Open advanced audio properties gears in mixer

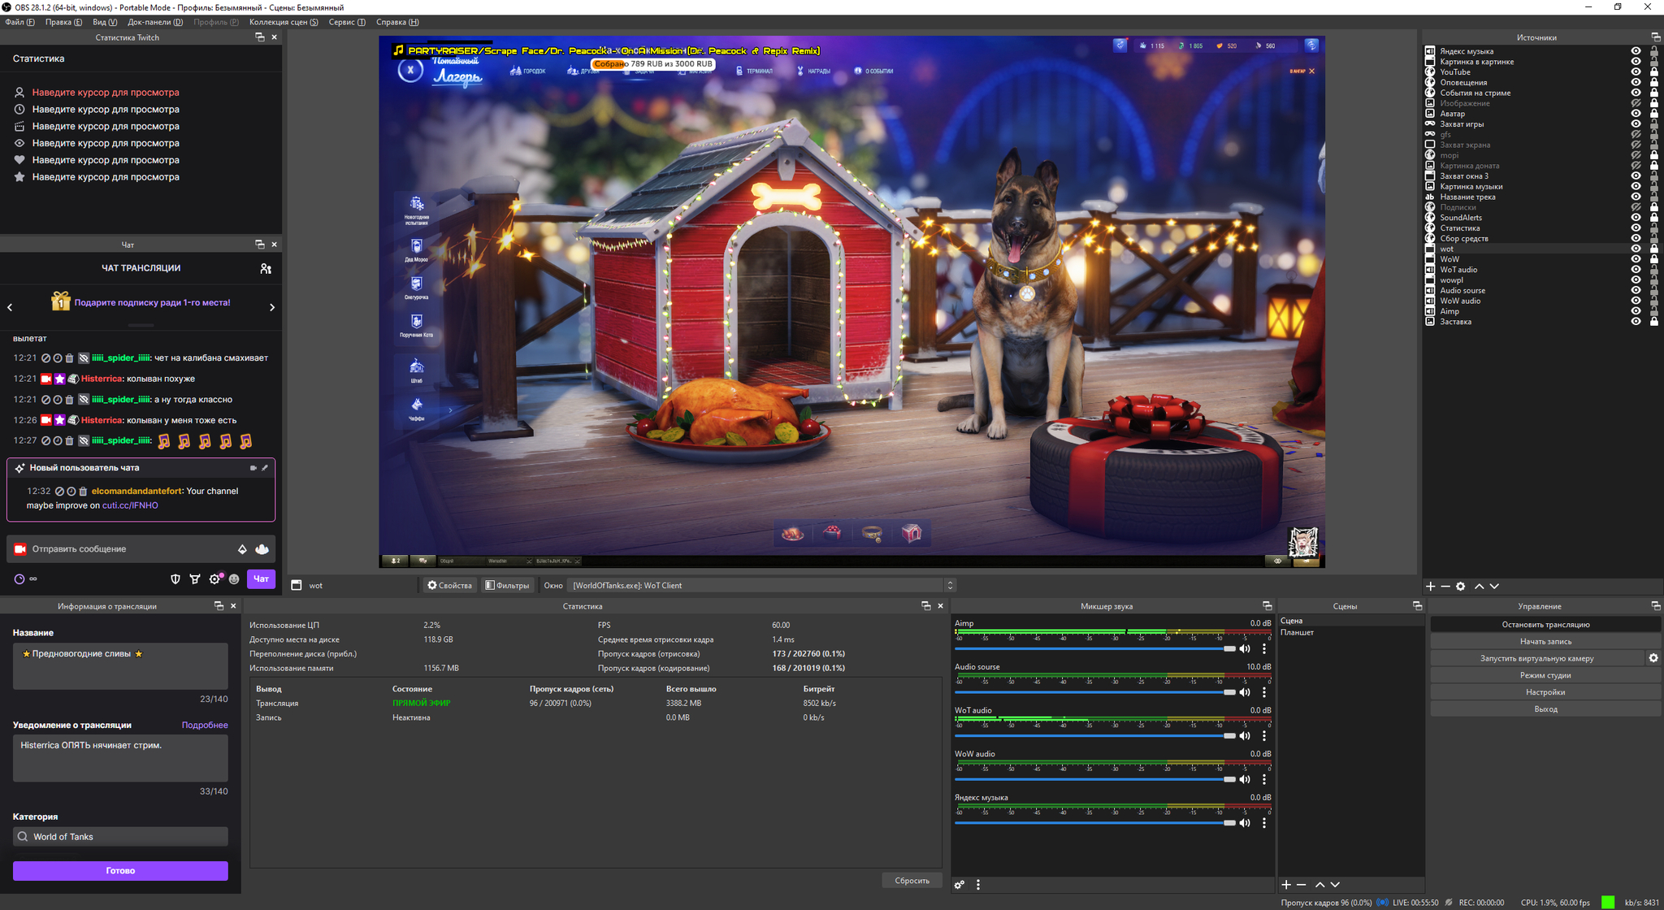960,885
